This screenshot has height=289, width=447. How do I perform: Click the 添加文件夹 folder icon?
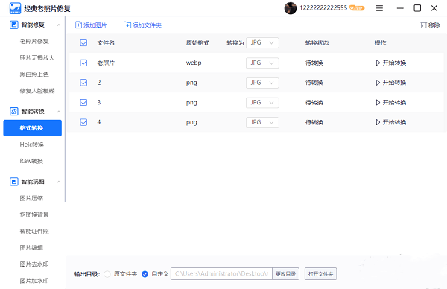click(127, 25)
